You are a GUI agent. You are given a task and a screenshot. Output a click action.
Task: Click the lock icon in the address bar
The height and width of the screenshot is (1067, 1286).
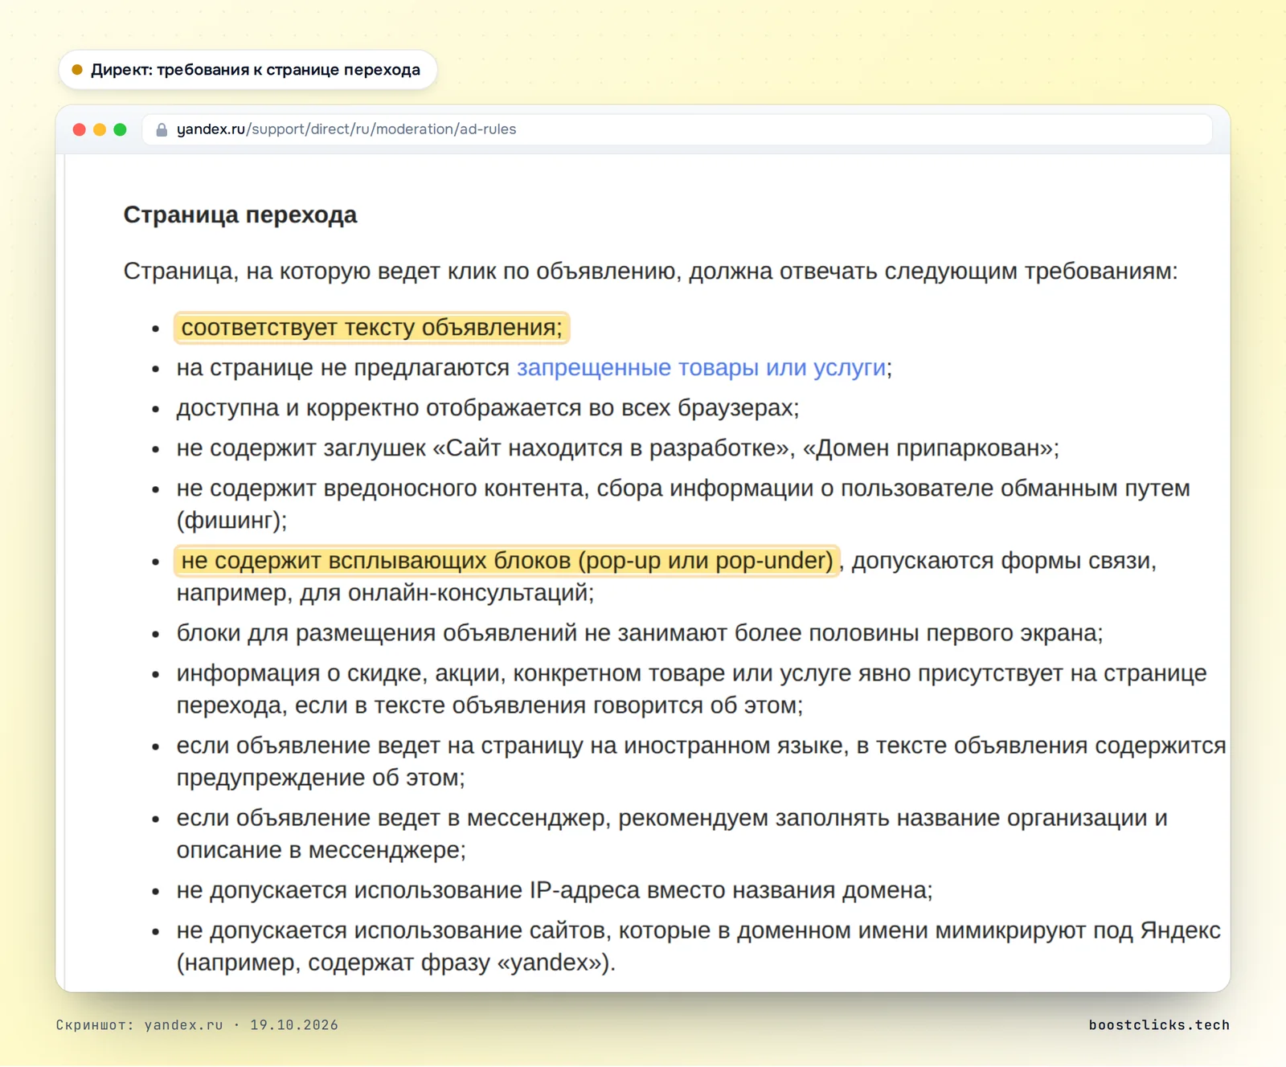[162, 129]
